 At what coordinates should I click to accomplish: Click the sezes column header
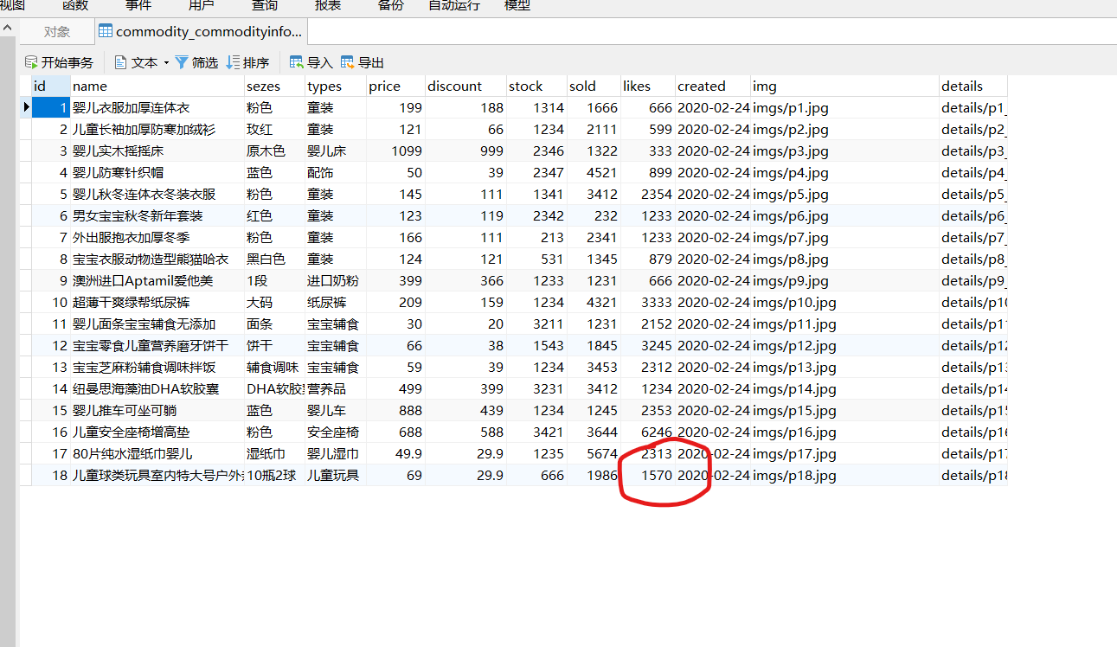point(274,86)
